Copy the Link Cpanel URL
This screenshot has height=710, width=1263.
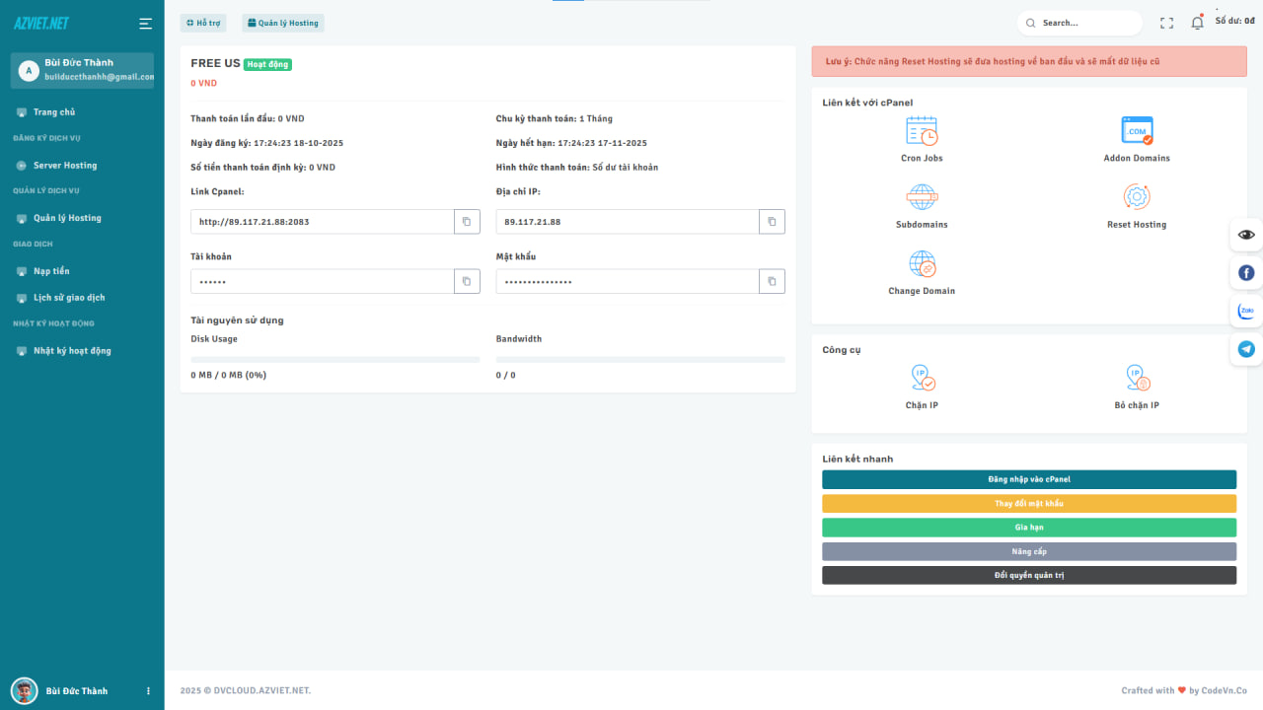(x=467, y=222)
